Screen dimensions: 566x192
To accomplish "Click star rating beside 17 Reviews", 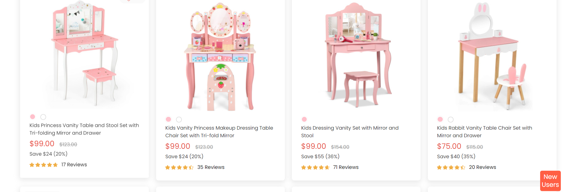I will [44, 165].
